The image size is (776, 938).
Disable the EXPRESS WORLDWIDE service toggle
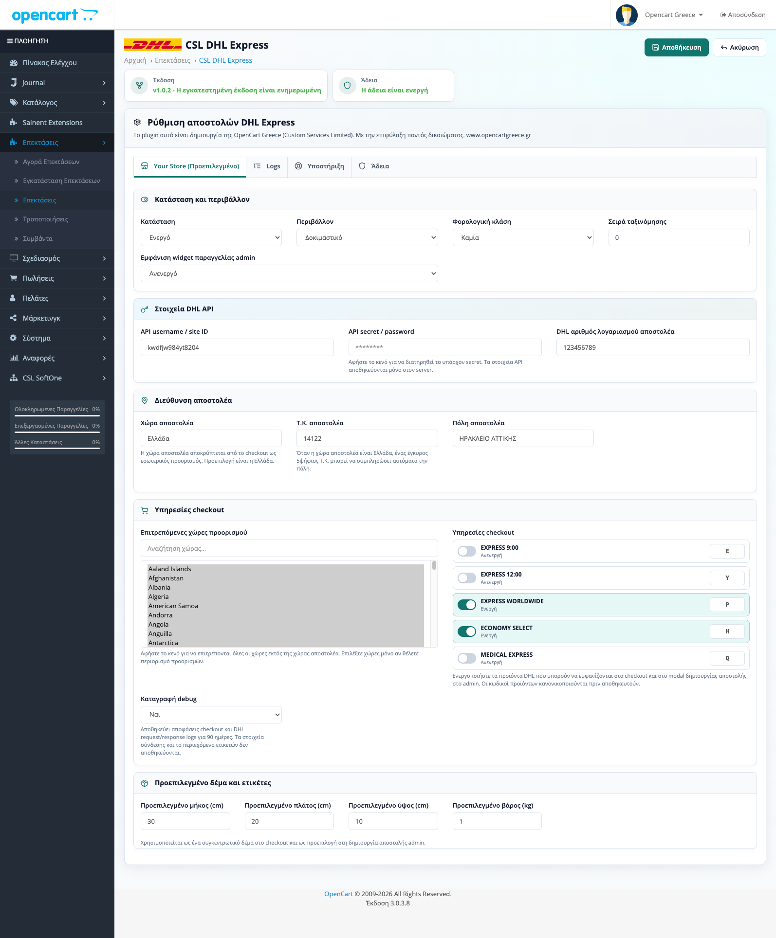point(467,605)
